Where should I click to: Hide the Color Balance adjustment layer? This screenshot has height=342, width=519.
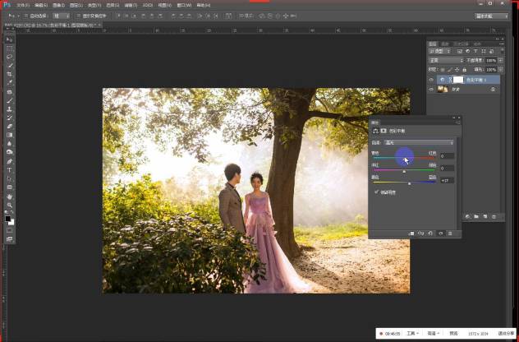click(x=432, y=80)
